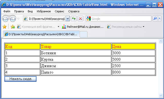Viewport: 164px width, 99px height.
Task: Open the Сервис menu
Action: click(x=59, y=11)
